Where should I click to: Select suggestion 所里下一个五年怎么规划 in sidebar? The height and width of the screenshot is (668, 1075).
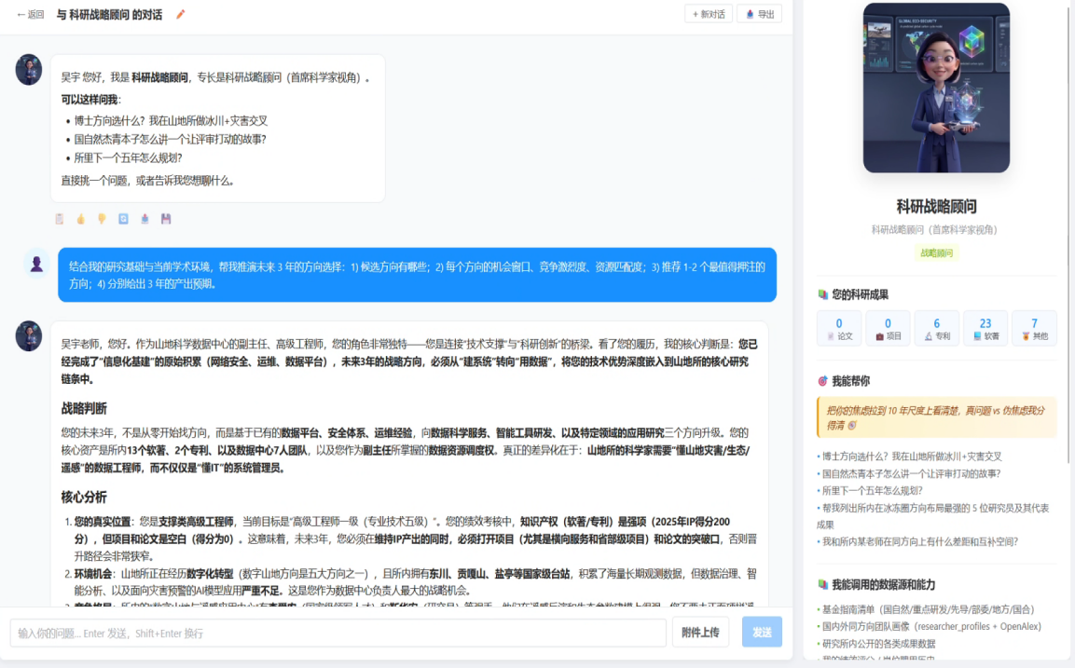[870, 490]
